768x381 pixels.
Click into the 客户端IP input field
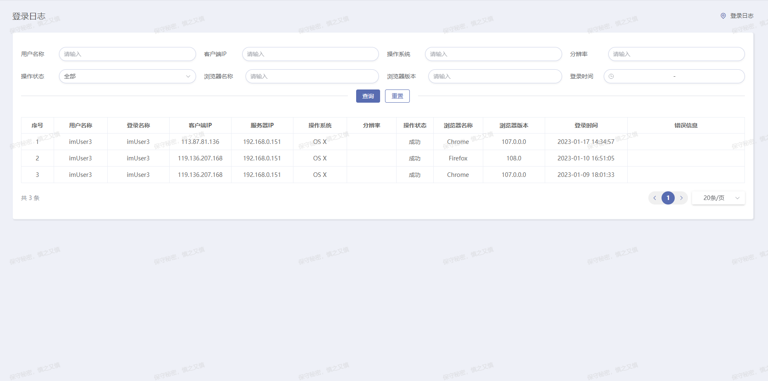(310, 54)
